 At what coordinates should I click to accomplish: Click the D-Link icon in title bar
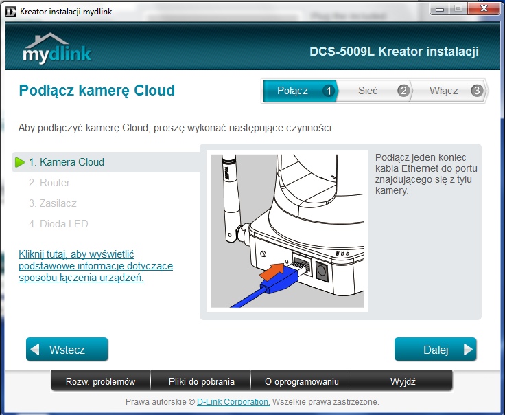click(11, 12)
